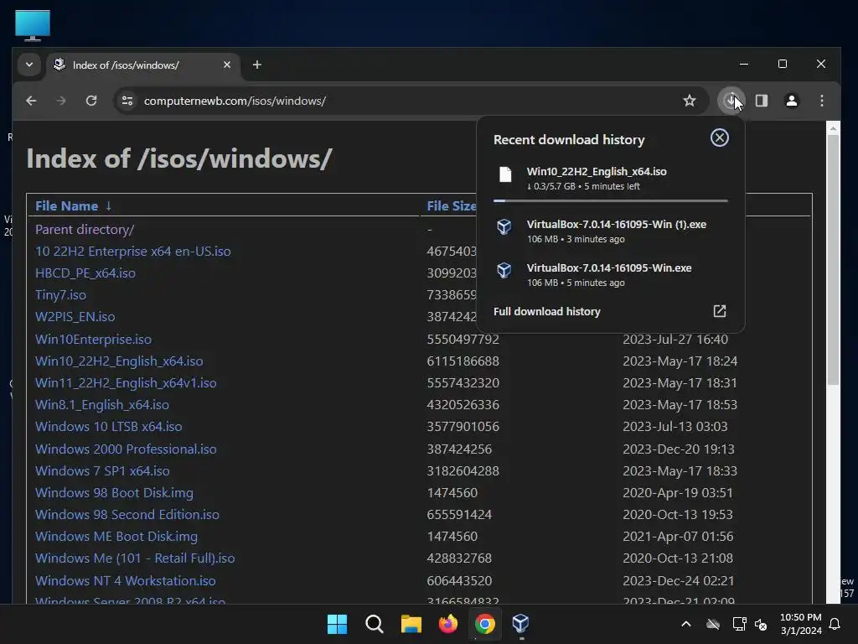This screenshot has height=644, width=858.
Task: Click VirtualBox-7.0.14-161095-Win.exe download icon
Action: coord(504,270)
